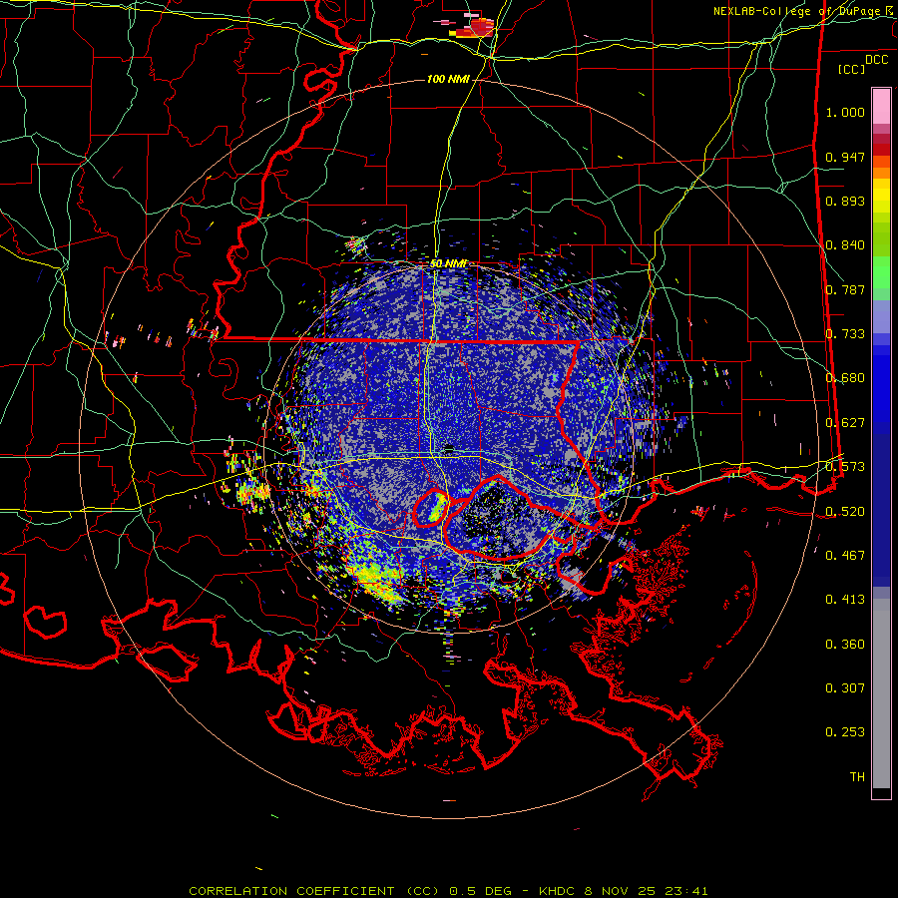Image resolution: width=898 pixels, height=898 pixels.
Task: Click the 0.787 scale value
Action: [x=845, y=289]
